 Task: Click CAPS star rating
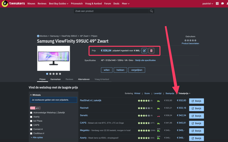point(144,123)
